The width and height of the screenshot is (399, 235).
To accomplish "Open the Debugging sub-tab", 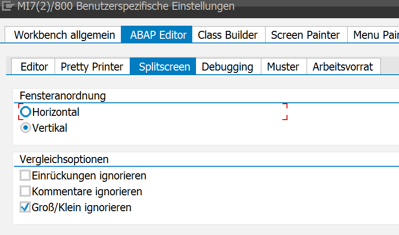I will 229,66.
